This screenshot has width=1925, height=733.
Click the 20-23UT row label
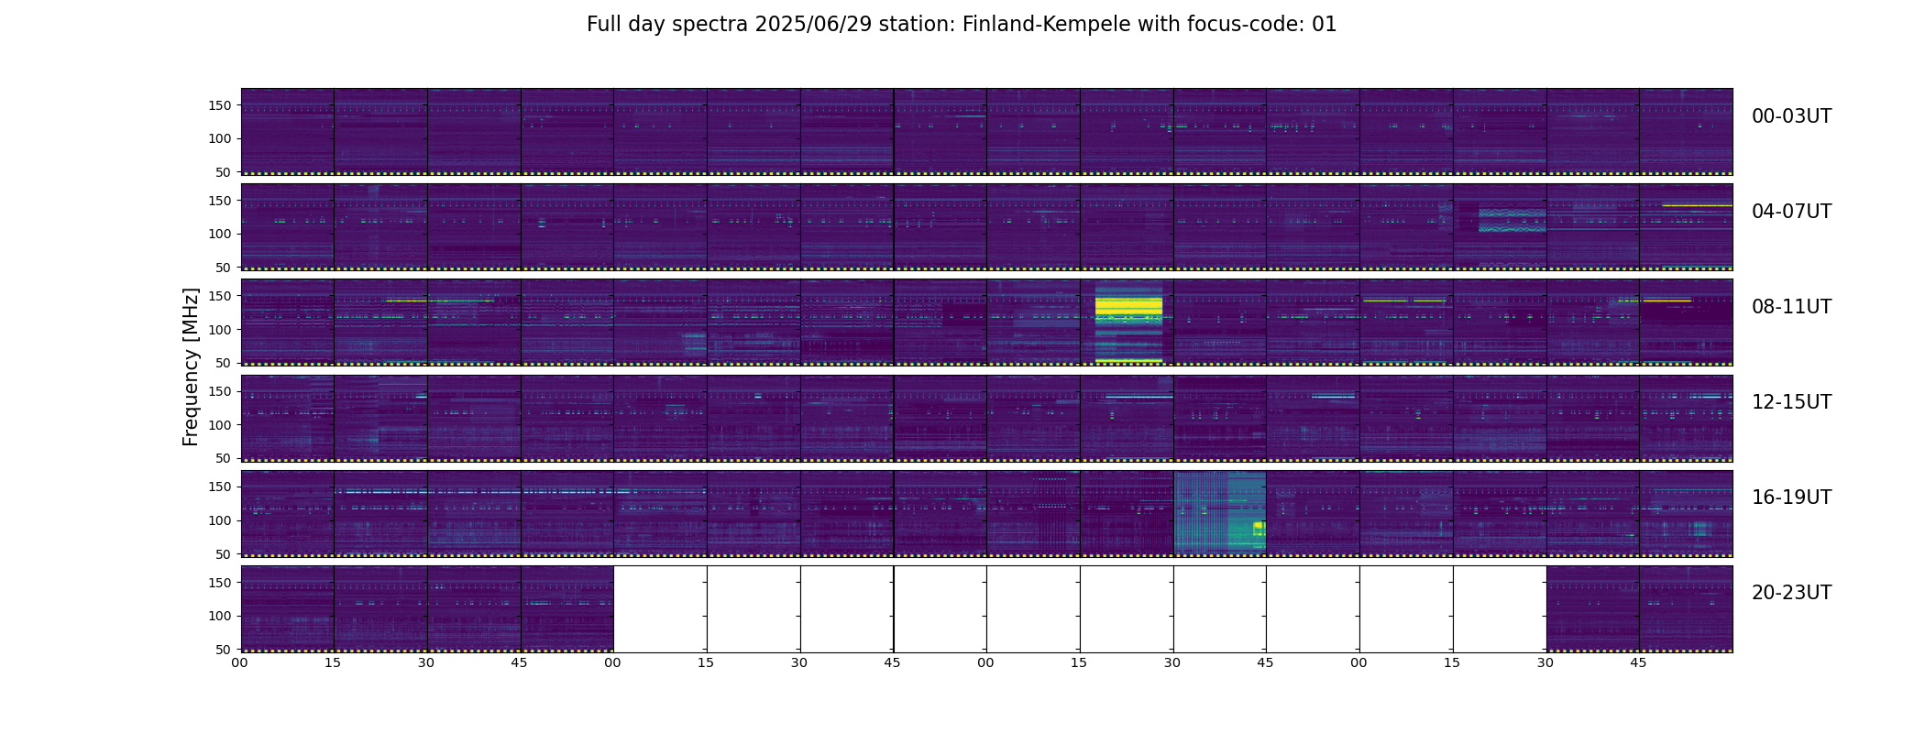click(x=1791, y=593)
